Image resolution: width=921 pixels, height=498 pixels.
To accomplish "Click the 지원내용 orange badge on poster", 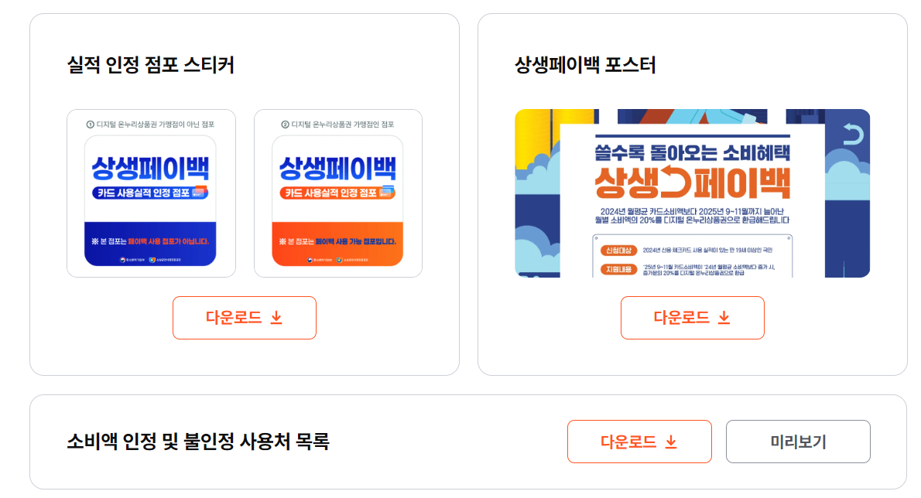I will tap(618, 269).
